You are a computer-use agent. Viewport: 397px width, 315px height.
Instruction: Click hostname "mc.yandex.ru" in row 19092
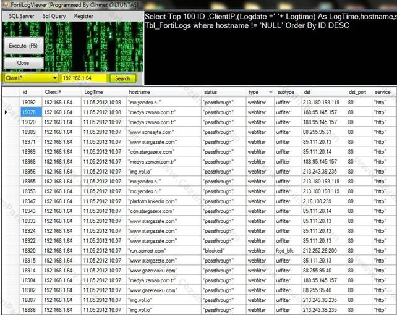pyautogui.click(x=164, y=103)
